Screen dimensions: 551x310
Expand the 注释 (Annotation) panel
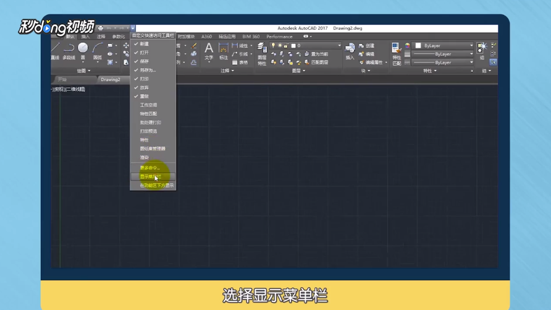coord(227,71)
